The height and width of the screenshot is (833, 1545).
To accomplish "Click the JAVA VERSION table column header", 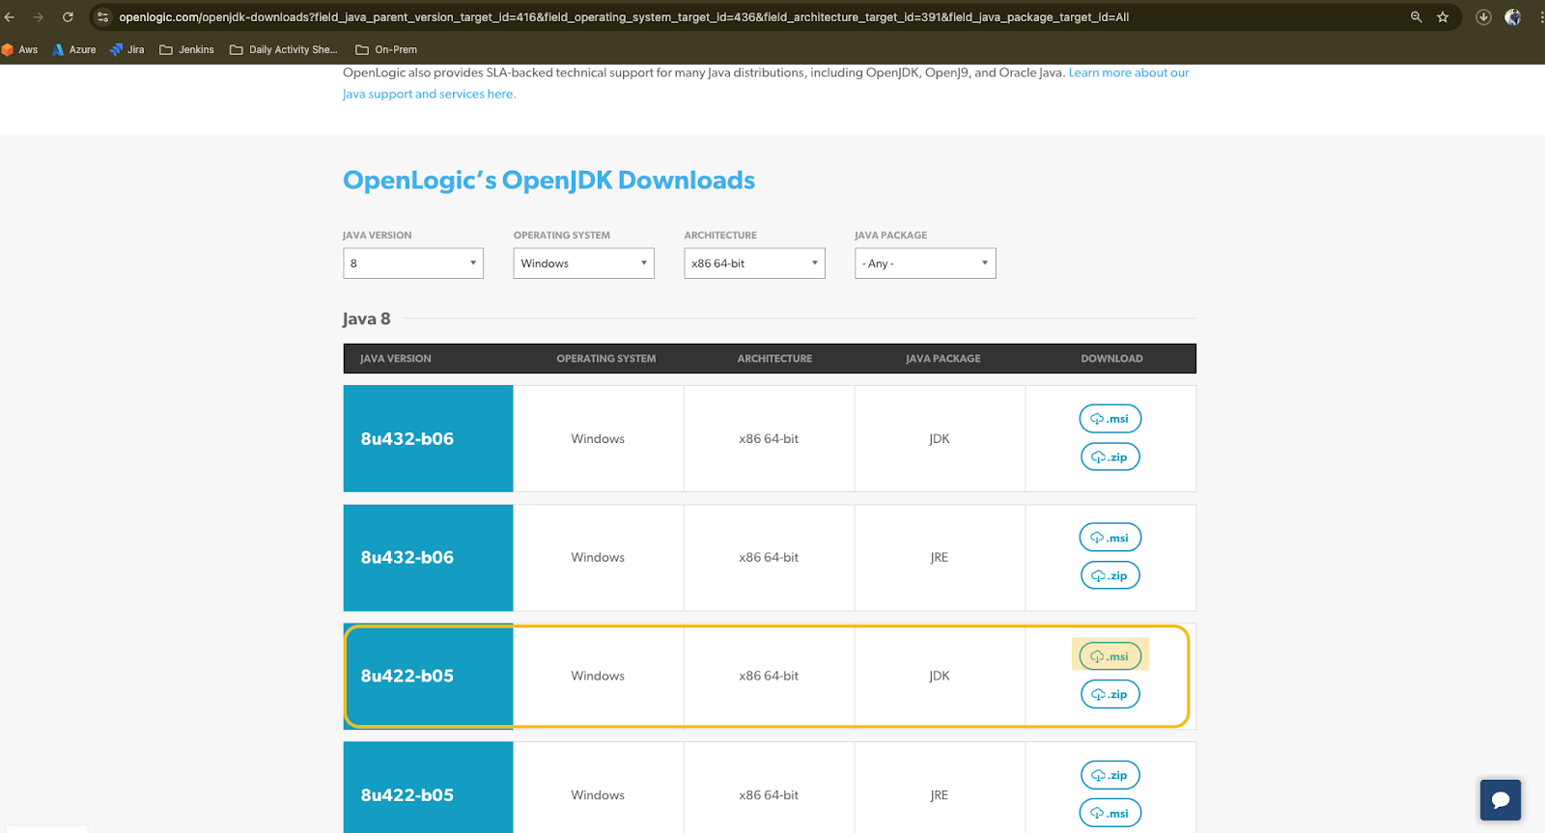I will (396, 358).
